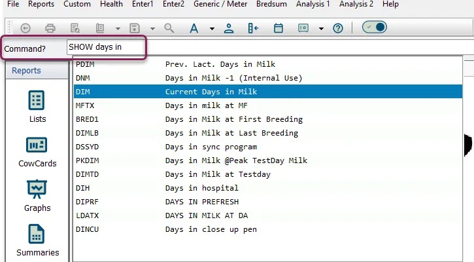The width and height of the screenshot is (474, 262).
Task: Open the Health menu
Action: (x=111, y=4)
